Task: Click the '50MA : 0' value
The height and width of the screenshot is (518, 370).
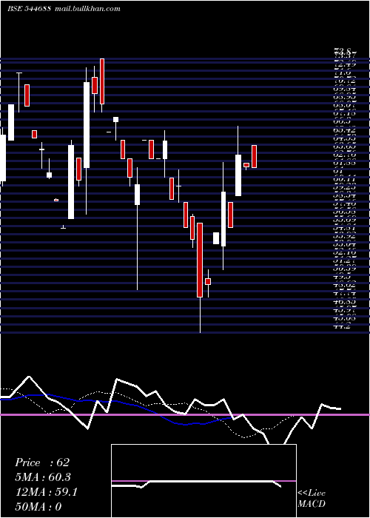Action: [38, 507]
